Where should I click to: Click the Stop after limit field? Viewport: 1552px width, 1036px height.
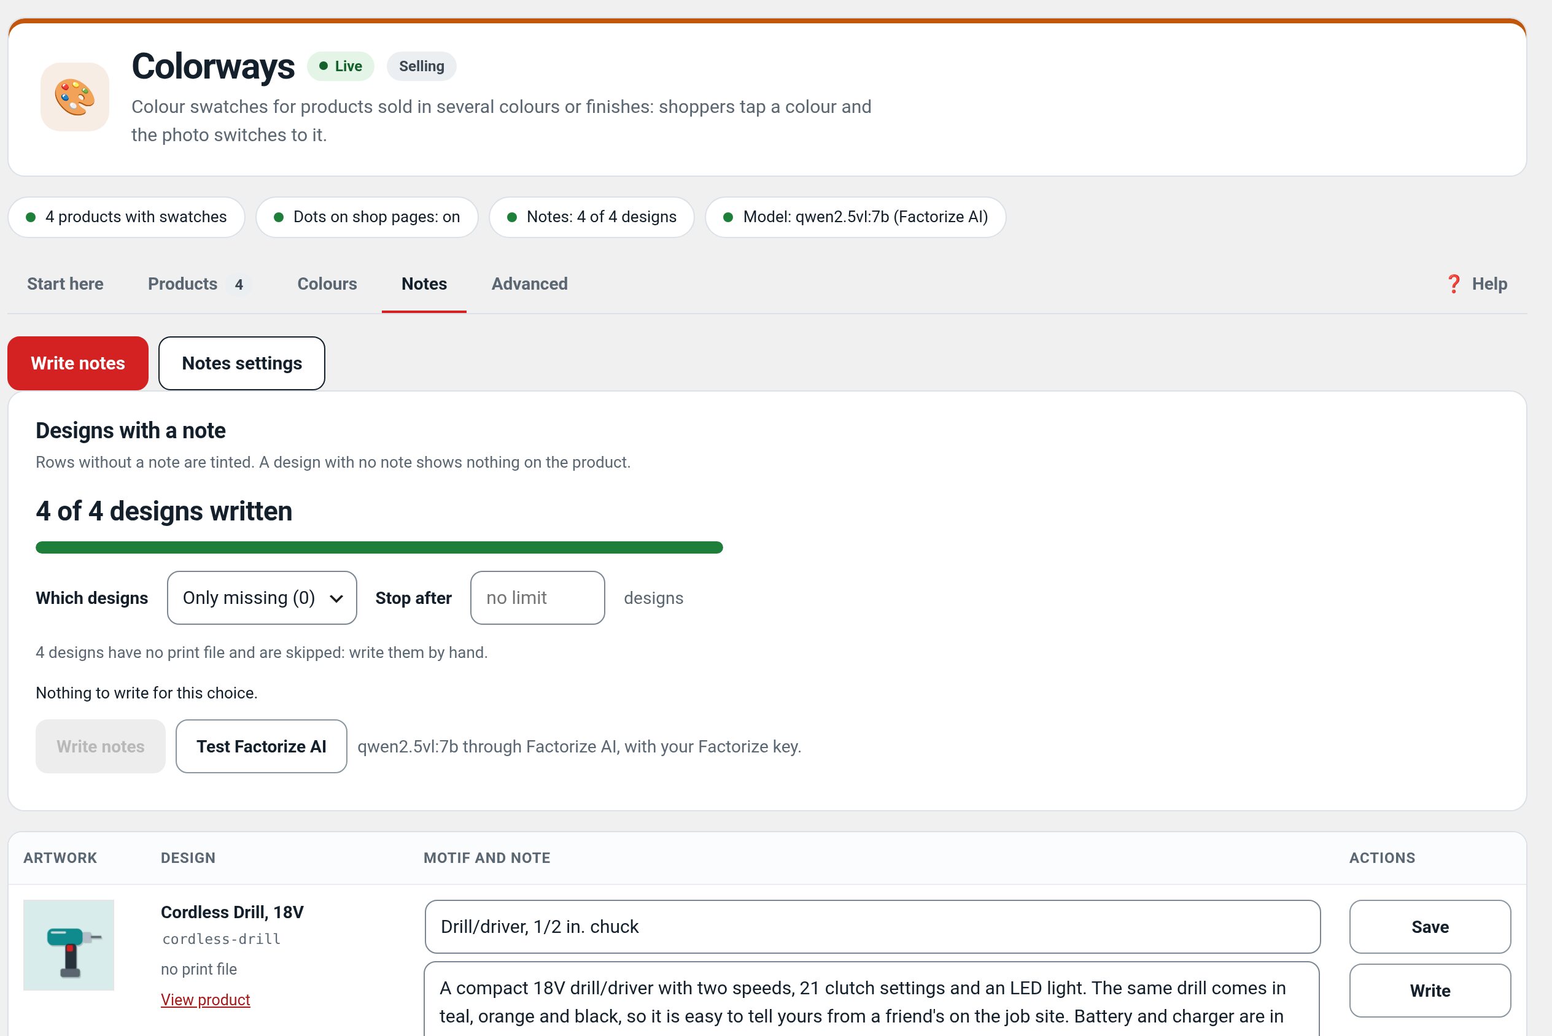tap(537, 597)
